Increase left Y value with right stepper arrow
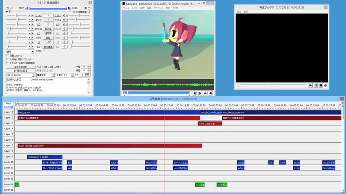346x194 pixels. (x=33, y=20)
